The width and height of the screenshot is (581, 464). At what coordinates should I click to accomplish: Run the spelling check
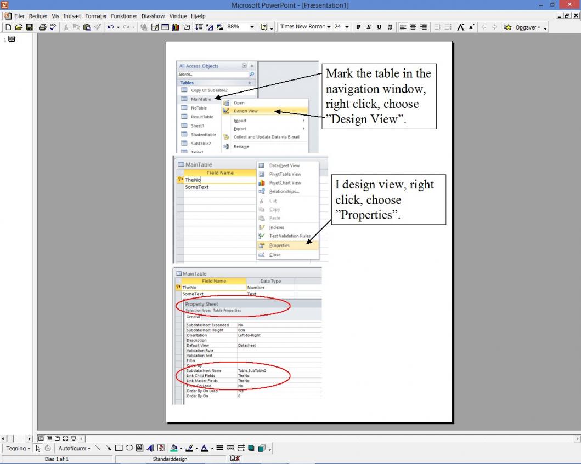(x=53, y=27)
